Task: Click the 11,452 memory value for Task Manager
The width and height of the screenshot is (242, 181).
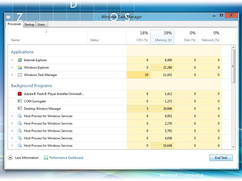Action: point(168,75)
